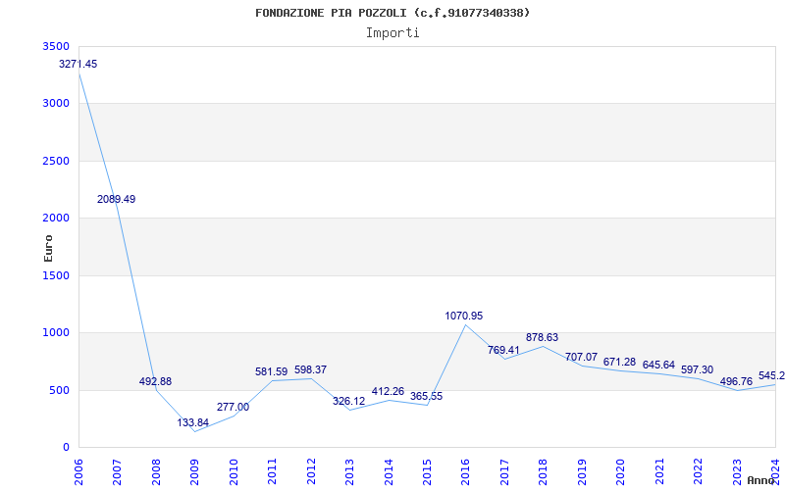Select the 412.26 data label
This screenshot has height=490, width=785.
(x=388, y=391)
